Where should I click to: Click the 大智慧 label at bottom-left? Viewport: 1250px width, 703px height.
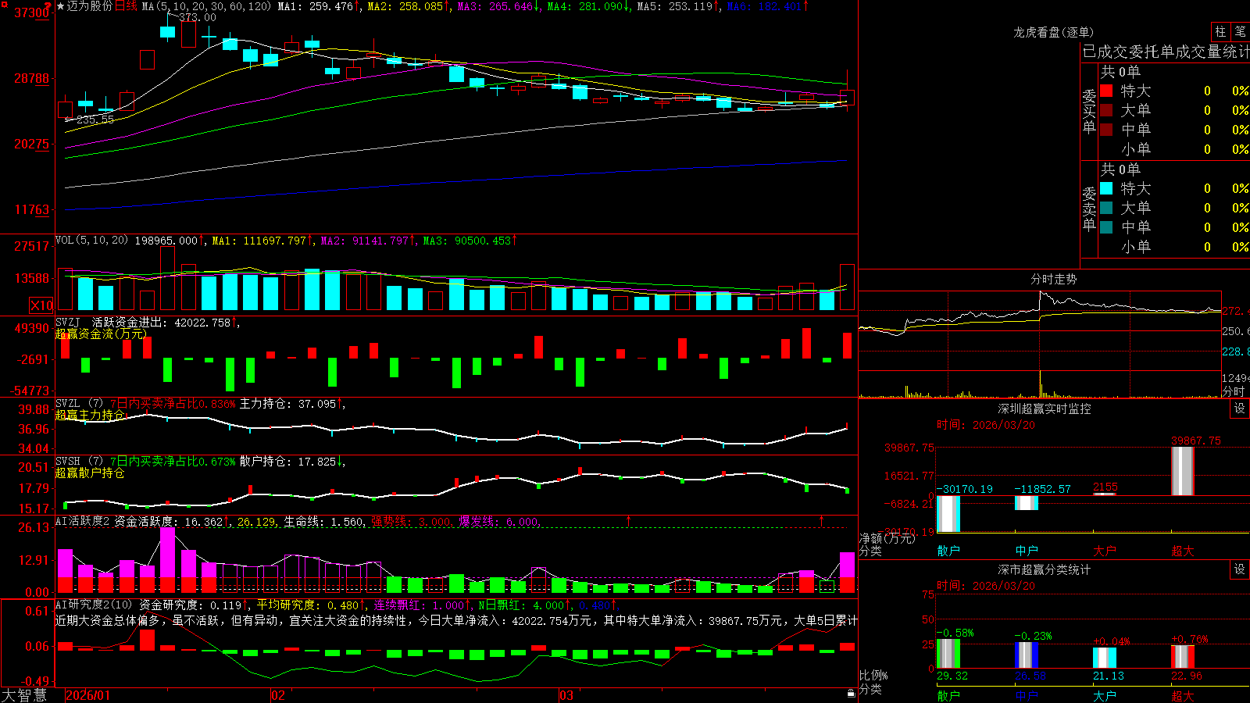pyautogui.click(x=24, y=695)
